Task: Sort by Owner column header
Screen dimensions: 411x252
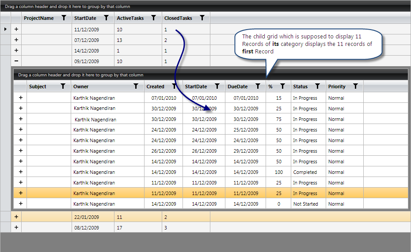Action: [x=81, y=87]
